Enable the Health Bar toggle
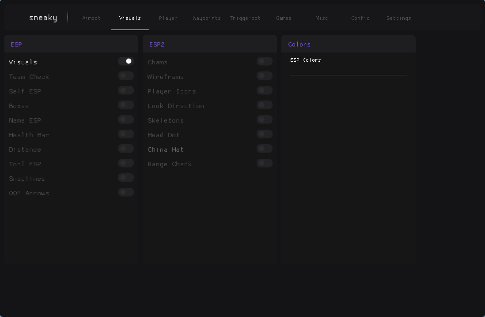Viewport: 485px width, 317px height. click(x=126, y=134)
